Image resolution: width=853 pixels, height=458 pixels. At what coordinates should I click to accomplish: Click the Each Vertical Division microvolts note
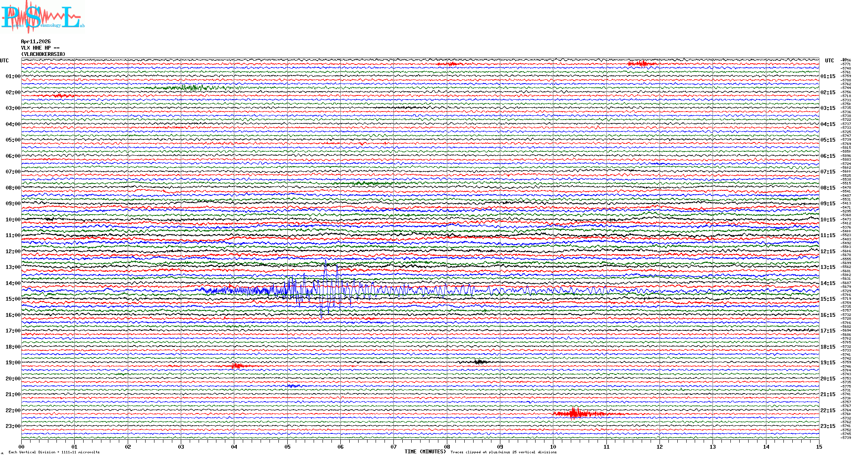54,452
